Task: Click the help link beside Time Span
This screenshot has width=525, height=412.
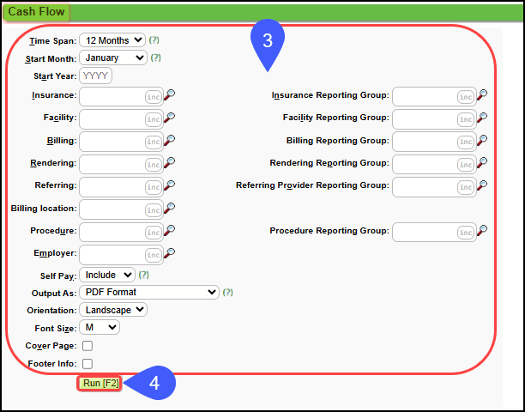Action: [x=154, y=40]
